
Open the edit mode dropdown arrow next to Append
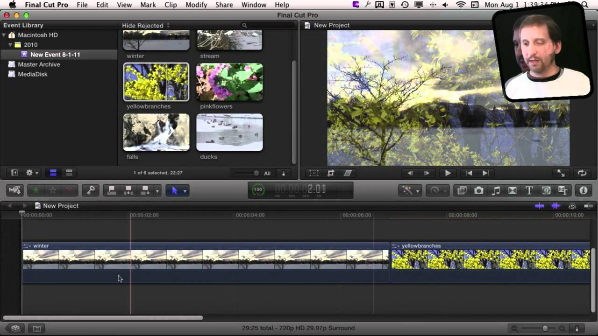click(157, 191)
